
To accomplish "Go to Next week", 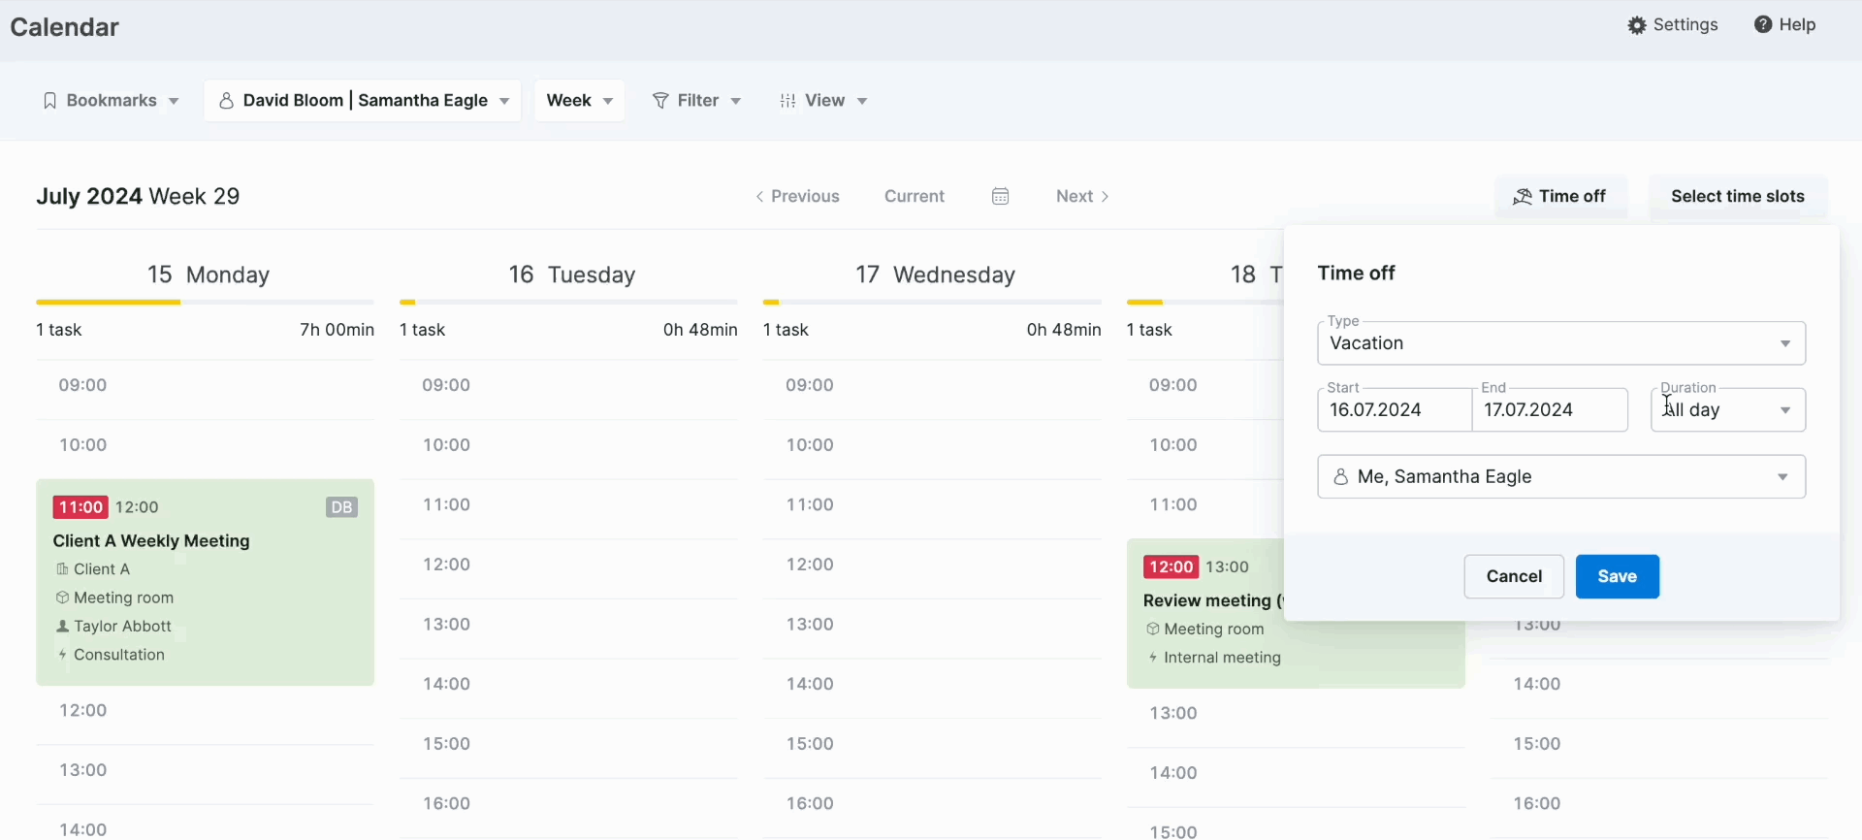I will 1082,197.
